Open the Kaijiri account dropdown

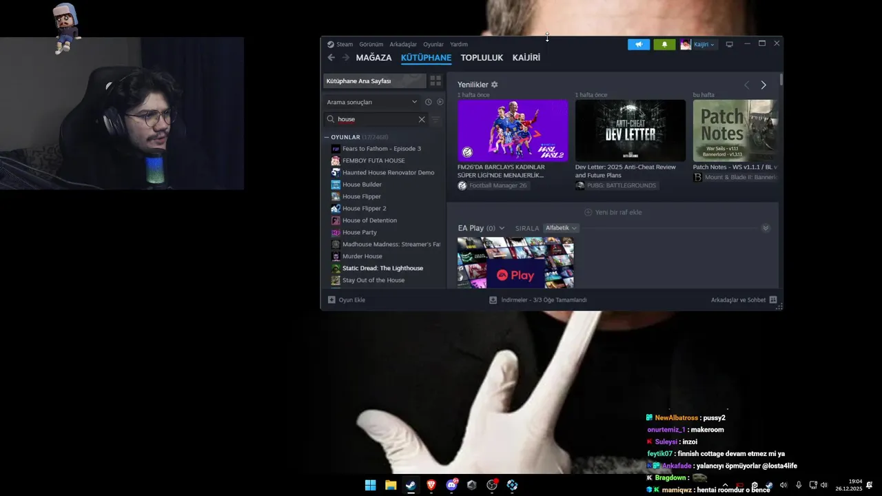698,44
